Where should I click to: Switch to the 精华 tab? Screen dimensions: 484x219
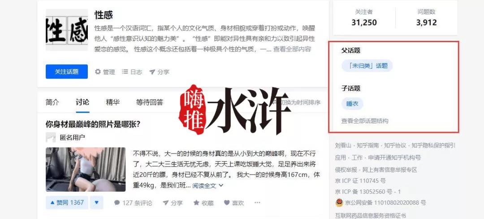pyautogui.click(x=112, y=102)
